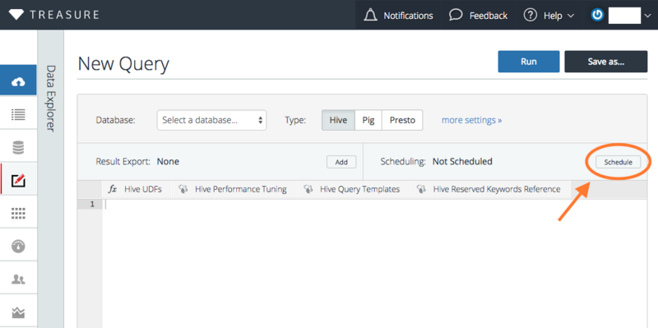This screenshot has height=328, width=658.
Task: Click the Save as... button
Action: (605, 62)
